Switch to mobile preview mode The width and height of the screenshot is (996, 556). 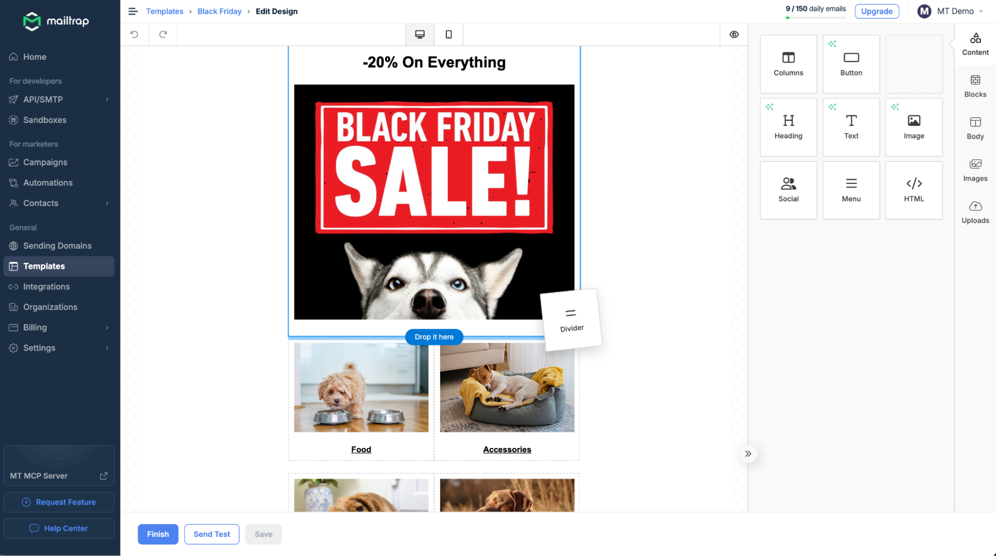pyautogui.click(x=448, y=34)
